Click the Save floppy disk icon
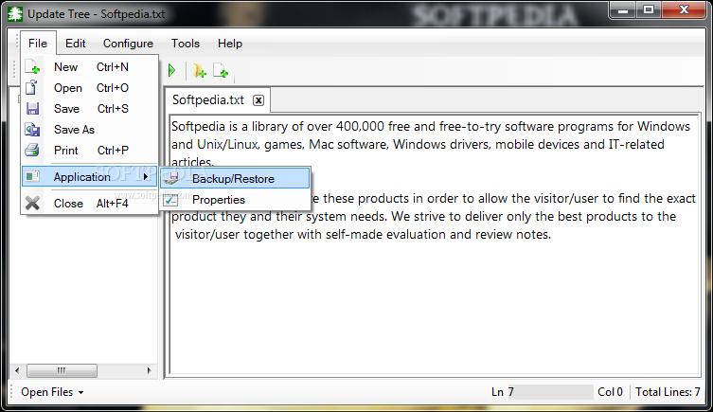Viewport: 713px width, 412px height. tap(32, 109)
